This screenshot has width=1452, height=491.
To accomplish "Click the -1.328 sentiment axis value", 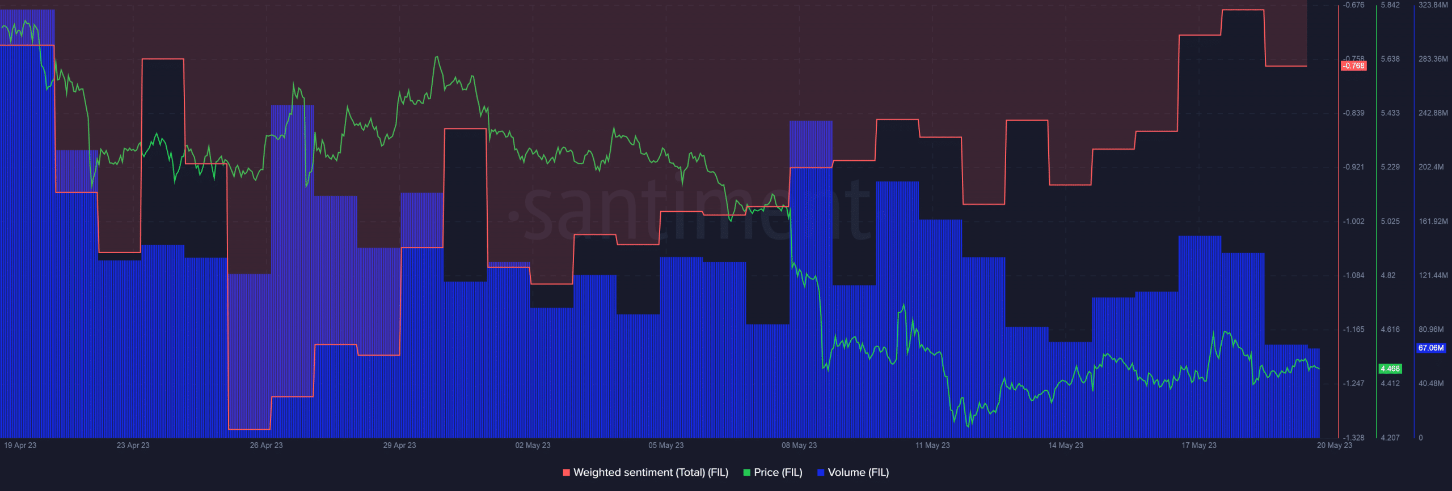I will point(1354,438).
